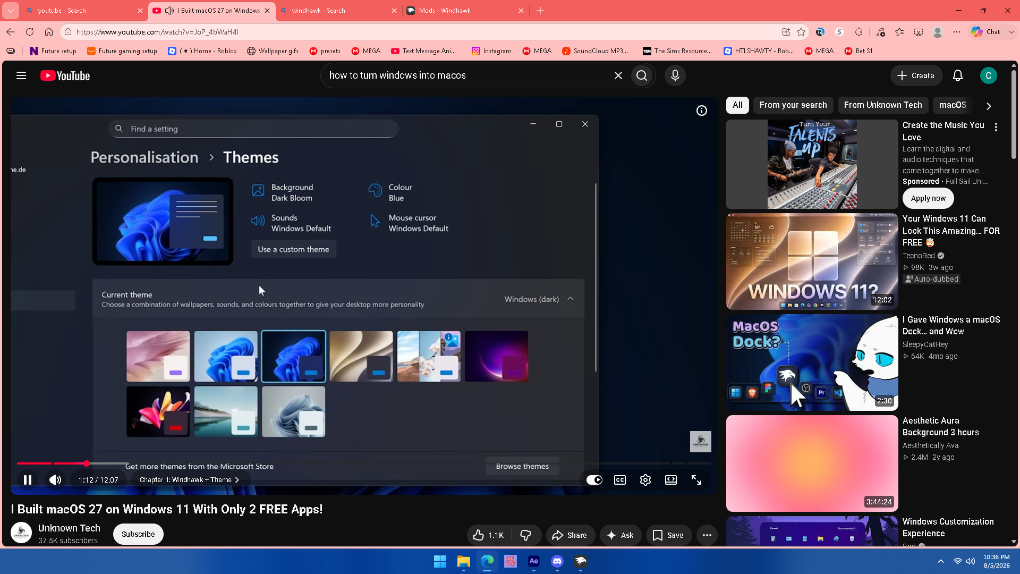Open YouTube notifications bell
The image size is (1020, 574).
coord(958,75)
